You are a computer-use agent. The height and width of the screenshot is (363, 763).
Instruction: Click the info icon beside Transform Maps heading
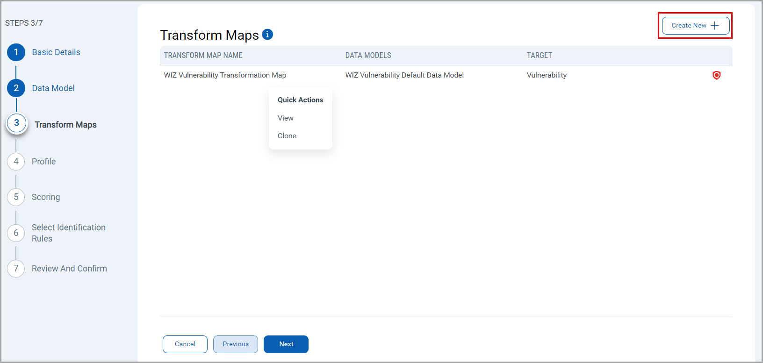[x=267, y=34]
